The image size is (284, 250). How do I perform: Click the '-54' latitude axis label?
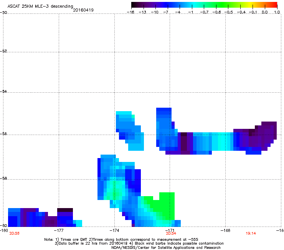click(x=3, y=91)
